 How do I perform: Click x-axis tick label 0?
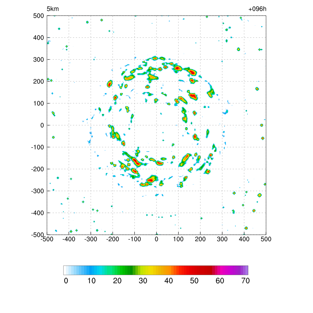click(x=156, y=239)
